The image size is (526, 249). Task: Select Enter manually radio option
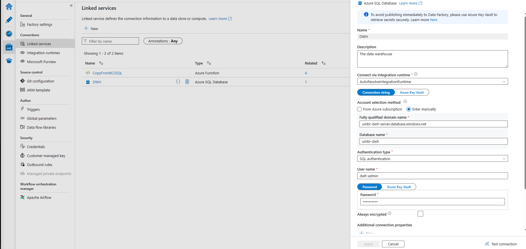click(409, 109)
